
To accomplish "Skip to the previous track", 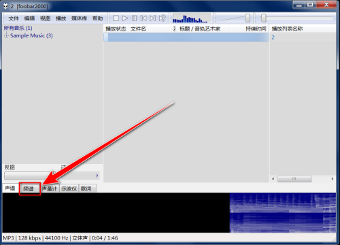I will click(x=143, y=18).
